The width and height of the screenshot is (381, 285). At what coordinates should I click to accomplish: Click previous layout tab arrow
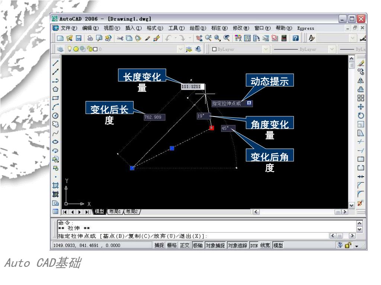tap(72, 212)
